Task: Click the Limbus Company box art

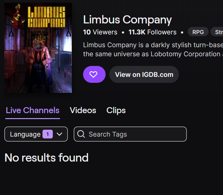Action: coord(38,48)
